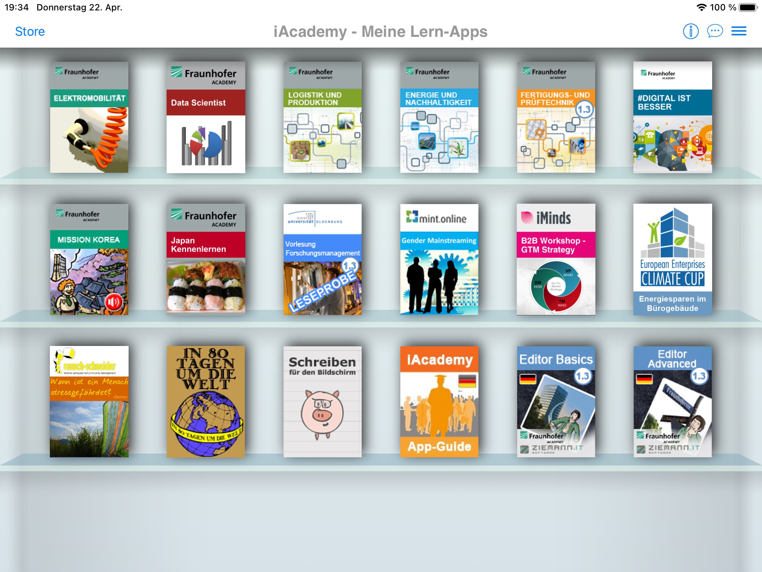The height and width of the screenshot is (572, 762).
Task: Open In 80 Tagen um die Welt
Action: (206, 402)
